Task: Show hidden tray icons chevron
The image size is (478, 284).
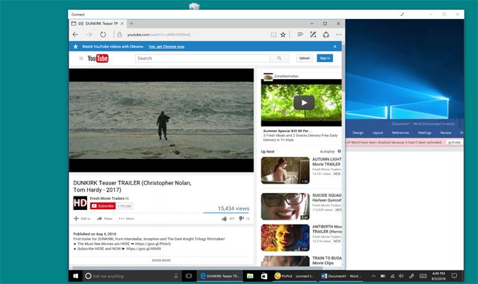Action: click(x=373, y=276)
